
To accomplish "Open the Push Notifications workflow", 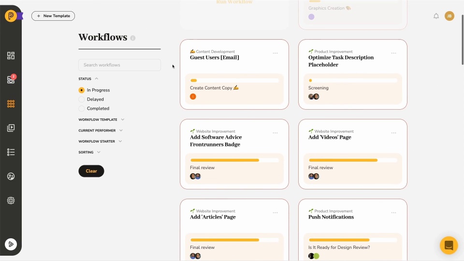I will pyautogui.click(x=331, y=217).
